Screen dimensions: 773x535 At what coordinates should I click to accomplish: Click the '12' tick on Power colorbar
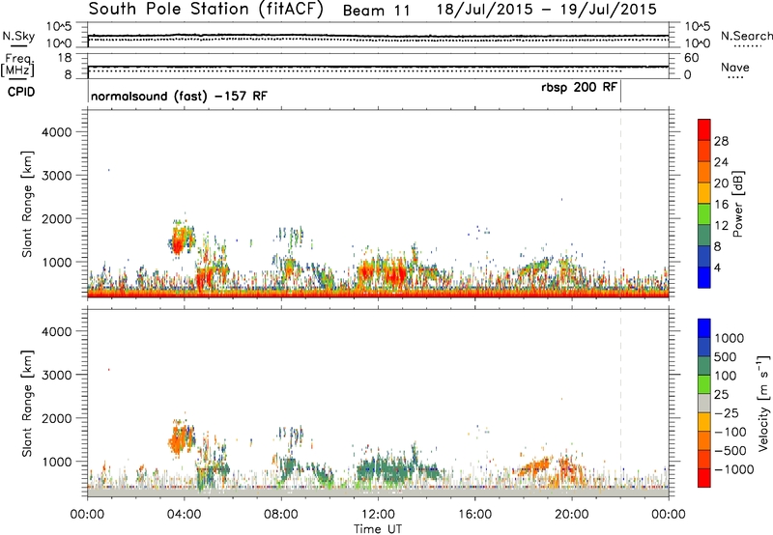721,226
